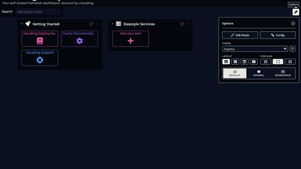Click the pink book icon
The height and width of the screenshot is (169, 301).
40,41
